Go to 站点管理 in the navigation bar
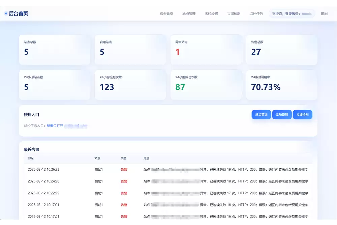Screen dimensions: 337x225 189,14
